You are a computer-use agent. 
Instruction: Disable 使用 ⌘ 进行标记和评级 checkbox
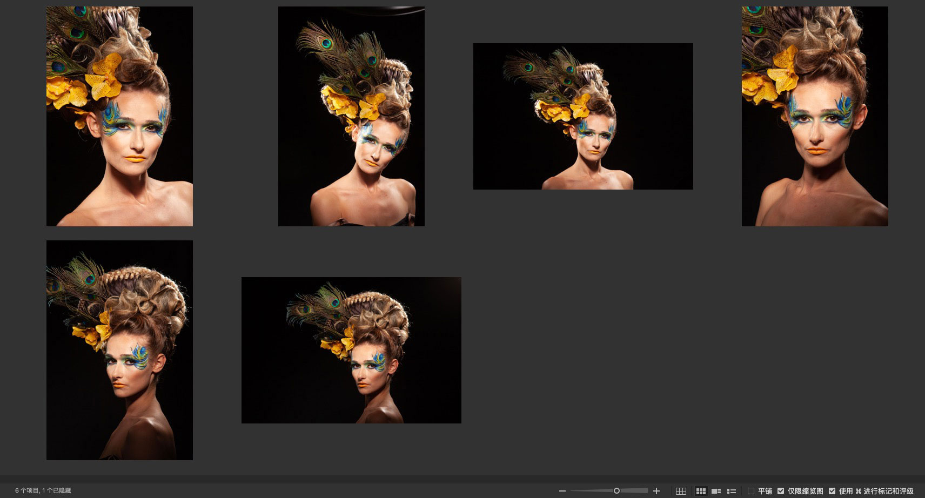click(x=832, y=491)
